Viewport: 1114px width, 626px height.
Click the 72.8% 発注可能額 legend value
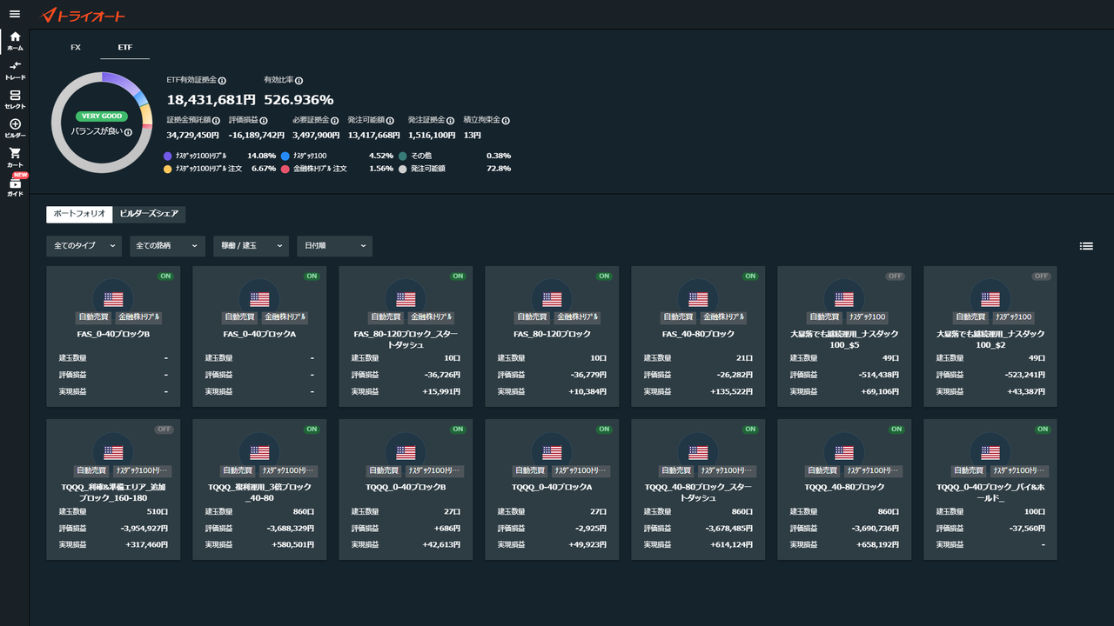(x=499, y=169)
